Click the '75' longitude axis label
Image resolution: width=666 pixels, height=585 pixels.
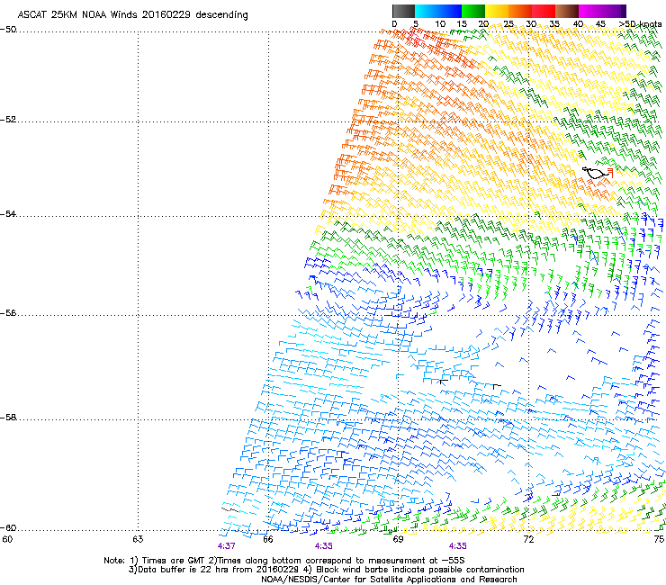(x=659, y=539)
